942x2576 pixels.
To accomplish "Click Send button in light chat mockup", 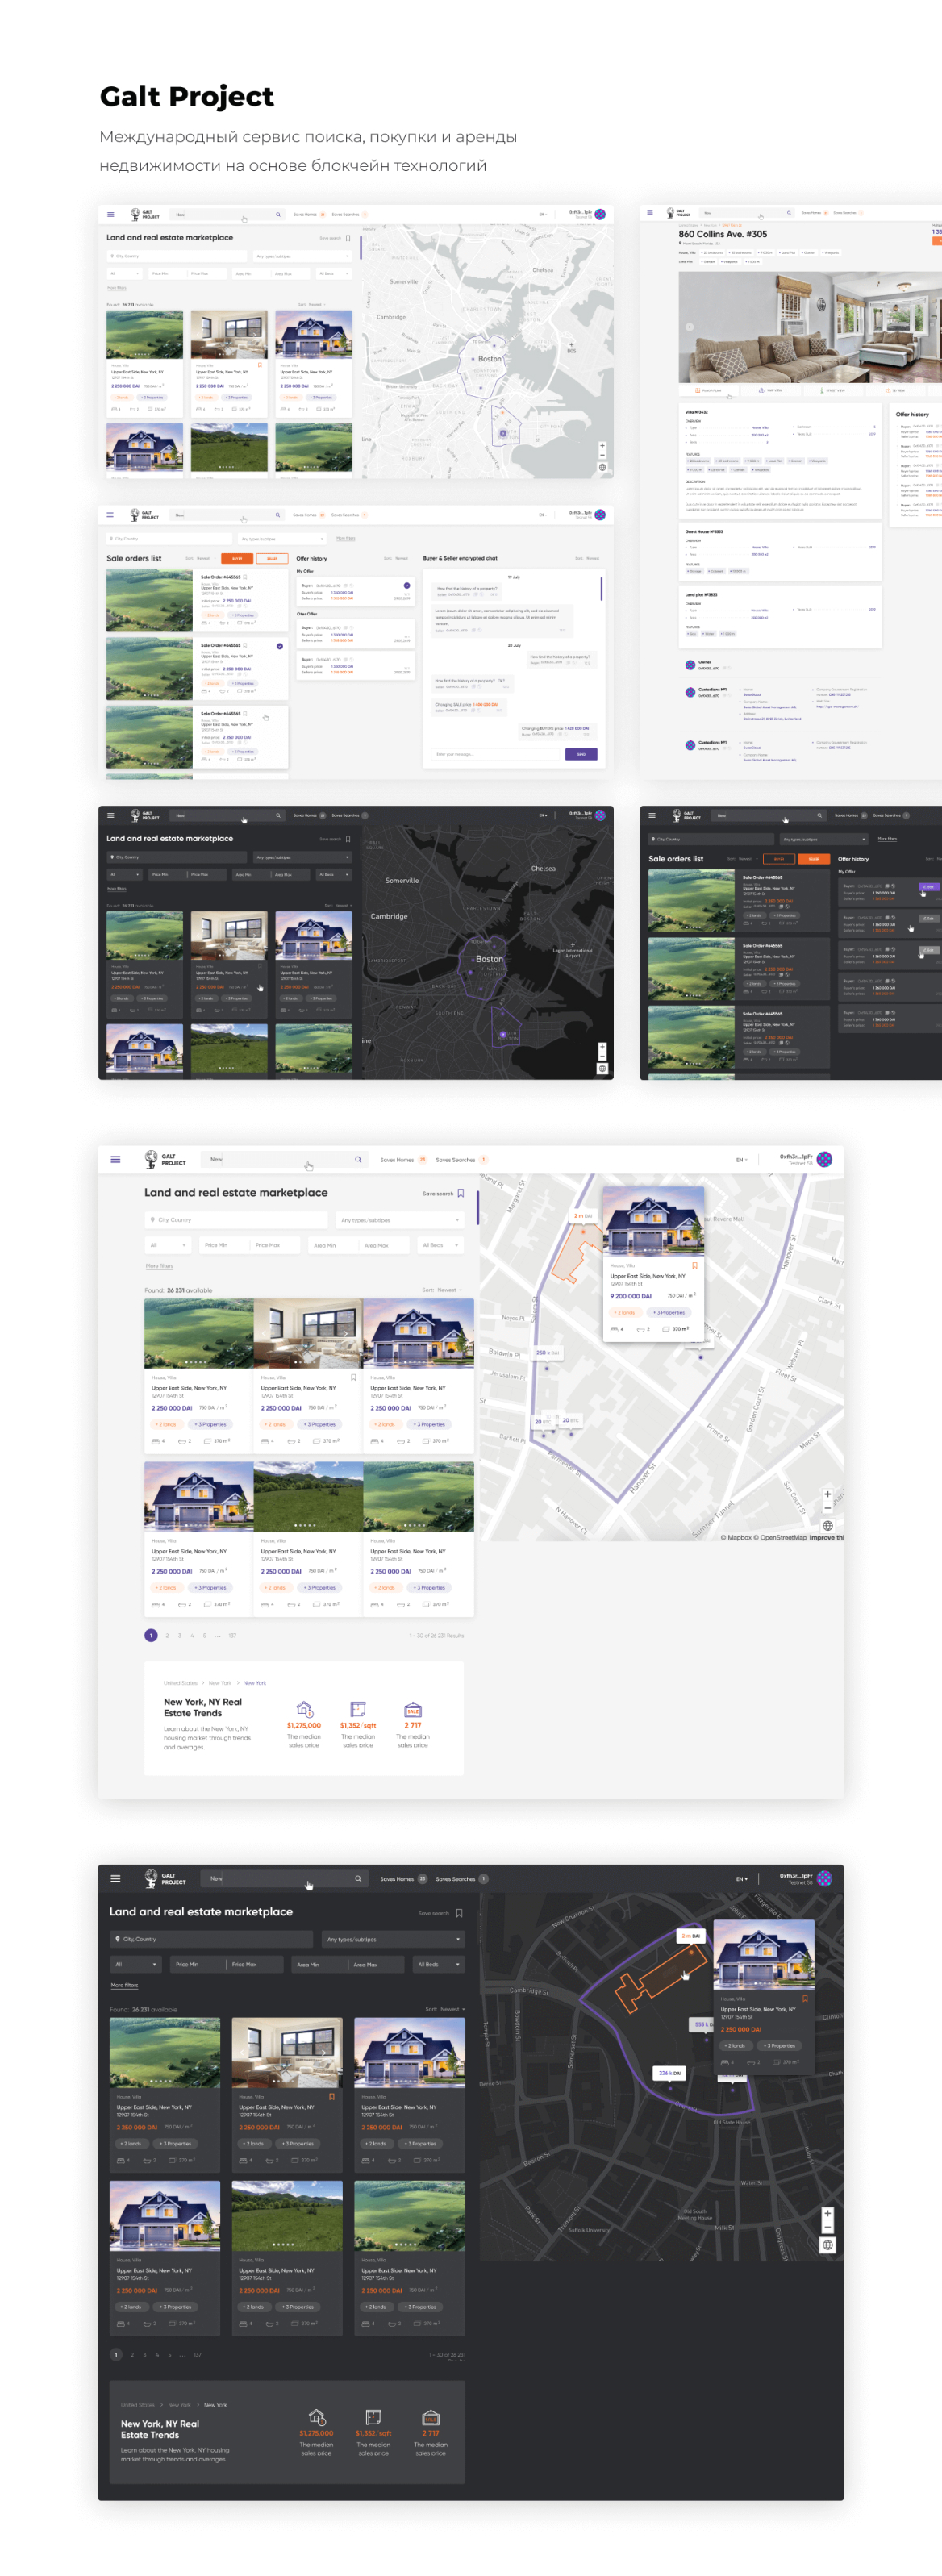I will [581, 754].
